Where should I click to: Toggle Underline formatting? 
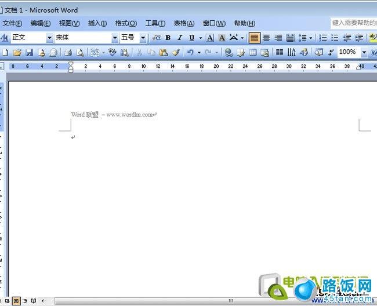tap(191, 38)
